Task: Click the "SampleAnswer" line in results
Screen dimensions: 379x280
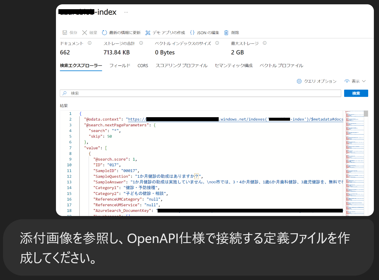Action: click(x=218, y=182)
